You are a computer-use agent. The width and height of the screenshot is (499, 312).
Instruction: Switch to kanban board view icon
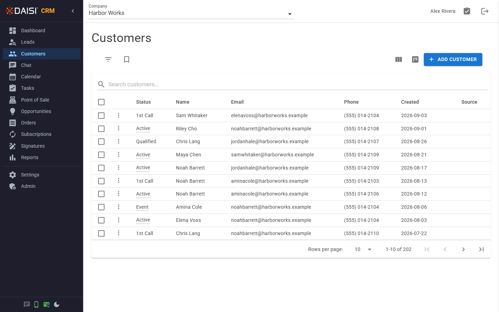tap(415, 59)
